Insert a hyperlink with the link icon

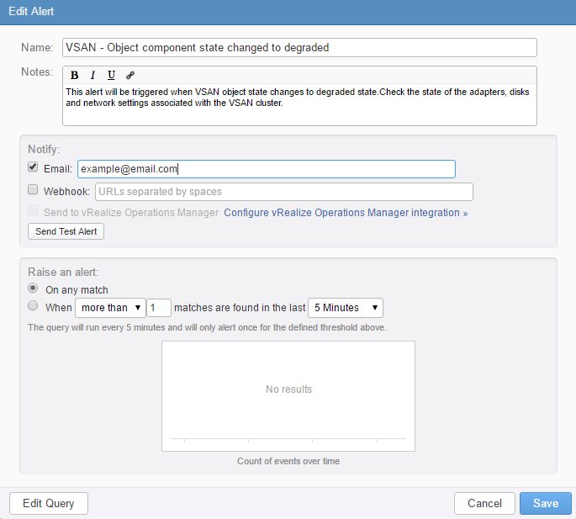(x=130, y=76)
